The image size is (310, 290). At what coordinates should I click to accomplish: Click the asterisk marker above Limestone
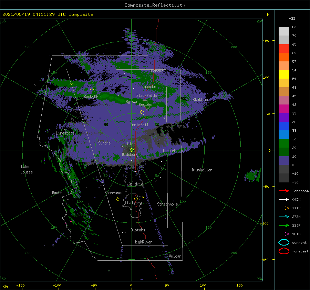pyautogui.click(x=65, y=130)
